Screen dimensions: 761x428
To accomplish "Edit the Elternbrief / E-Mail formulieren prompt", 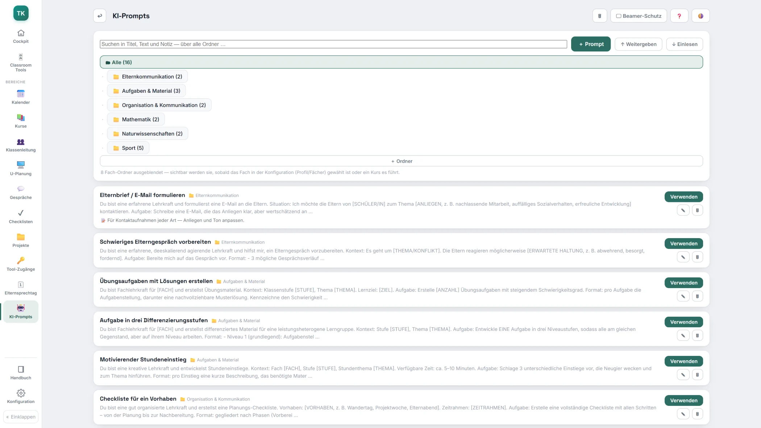I will point(683,210).
